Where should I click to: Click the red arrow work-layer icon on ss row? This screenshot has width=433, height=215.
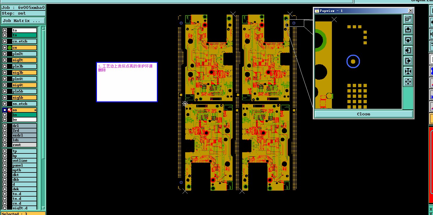click(x=10, y=110)
